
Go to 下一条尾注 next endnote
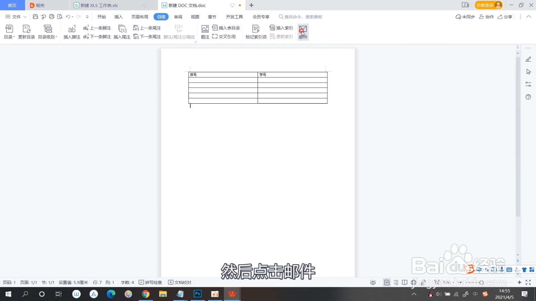(x=147, y=36)
